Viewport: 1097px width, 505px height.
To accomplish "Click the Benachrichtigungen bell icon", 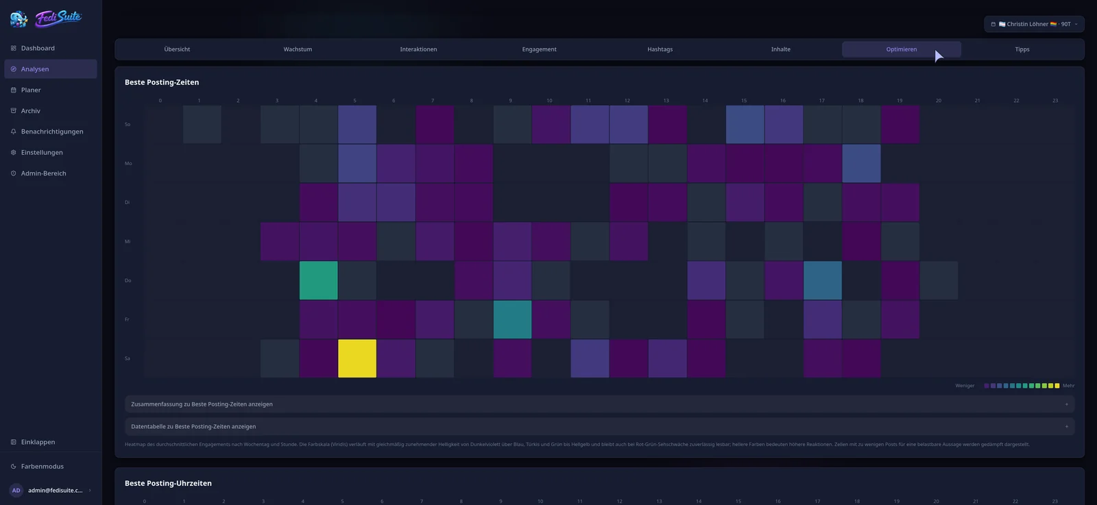I will 13,132.
